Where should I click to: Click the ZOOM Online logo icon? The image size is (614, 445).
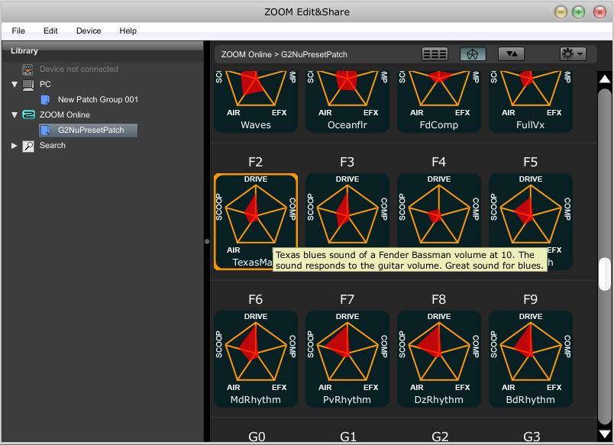click(28, 115)
